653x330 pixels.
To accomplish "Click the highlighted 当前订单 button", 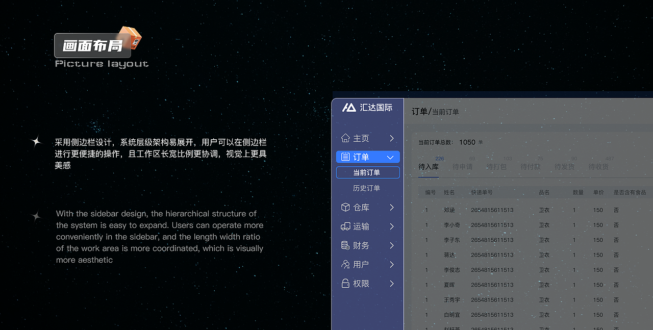I will (x=368, y=172).
